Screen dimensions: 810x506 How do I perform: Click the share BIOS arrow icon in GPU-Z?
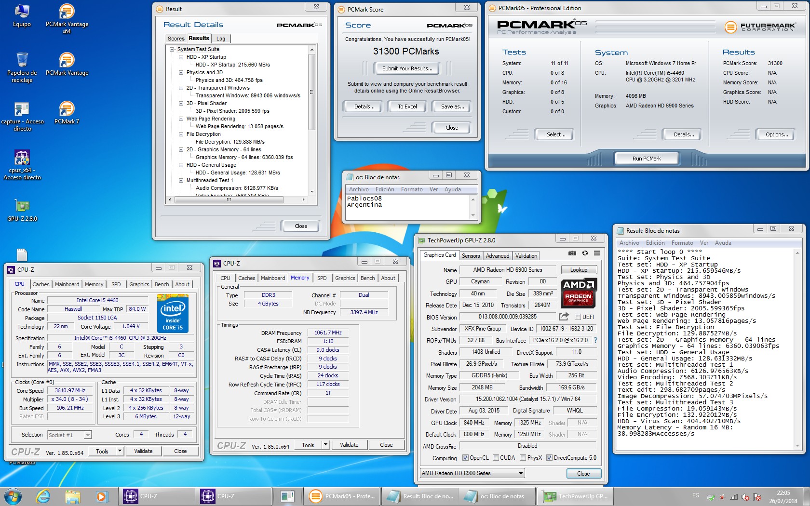click(x=564, y=317)
